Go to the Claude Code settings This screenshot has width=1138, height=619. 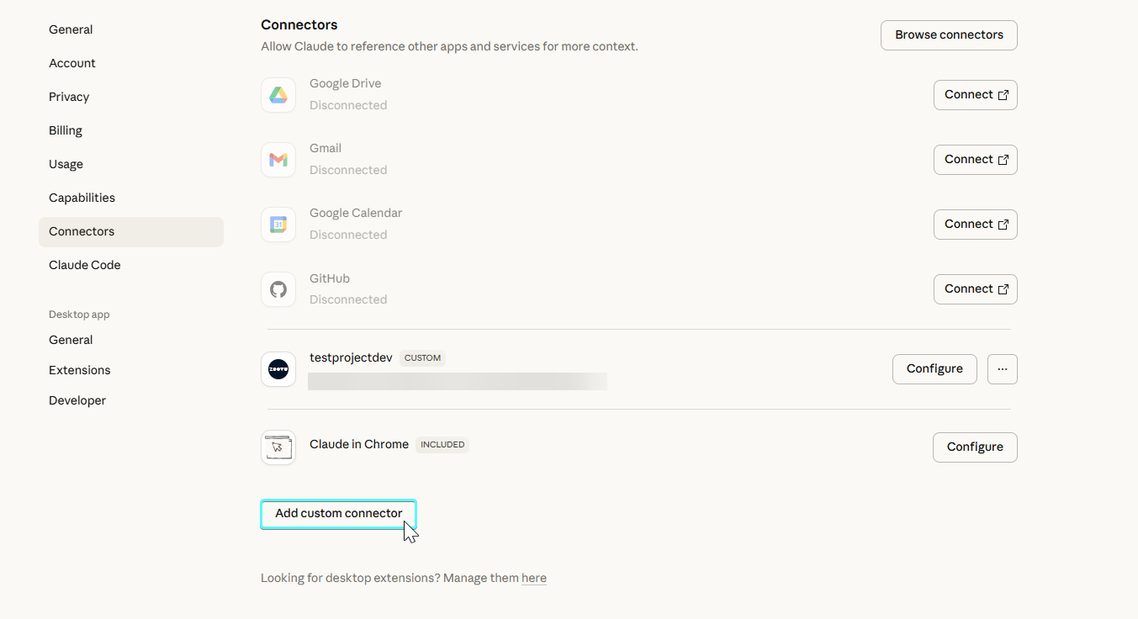[x=84, y=265]
